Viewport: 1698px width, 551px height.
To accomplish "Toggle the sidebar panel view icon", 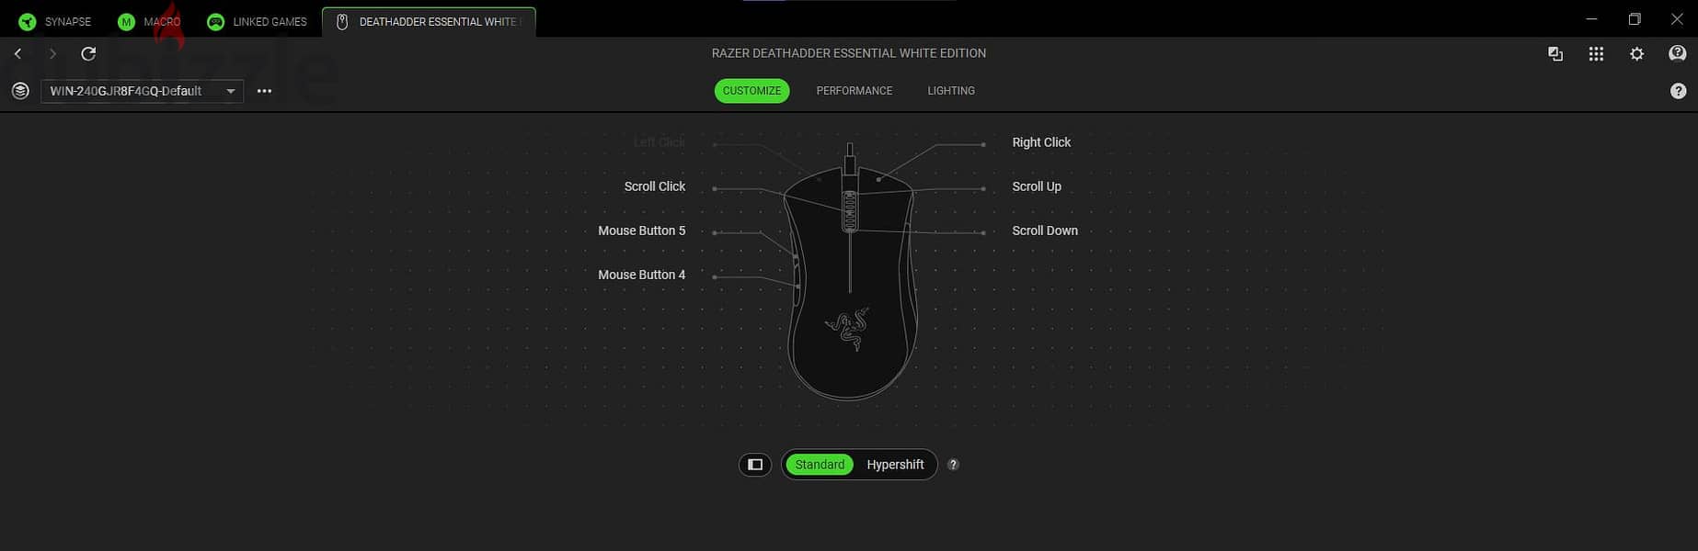I will pos(755,465).
